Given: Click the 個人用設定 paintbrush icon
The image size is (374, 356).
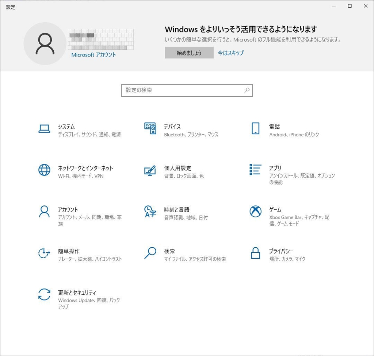Looking at the screenshot, I should (x=150, y=170).
